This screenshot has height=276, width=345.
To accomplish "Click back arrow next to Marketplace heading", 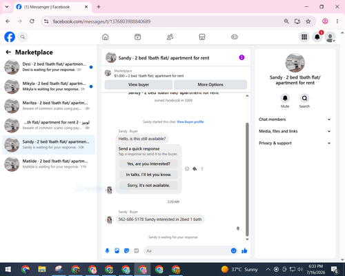I will (x=8, y=52).
